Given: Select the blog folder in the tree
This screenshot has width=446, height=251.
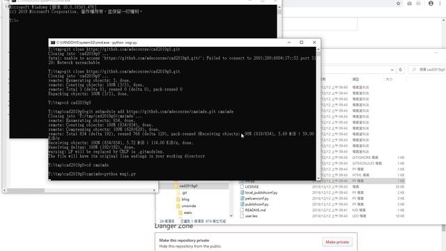Looking at the screenshot, I should (x=185, y=199).
